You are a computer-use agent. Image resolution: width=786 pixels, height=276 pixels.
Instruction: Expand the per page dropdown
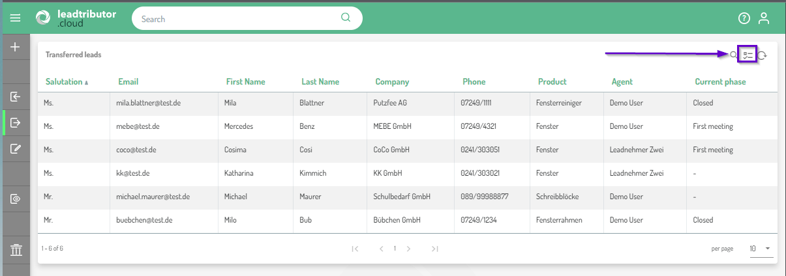[761, 249]
